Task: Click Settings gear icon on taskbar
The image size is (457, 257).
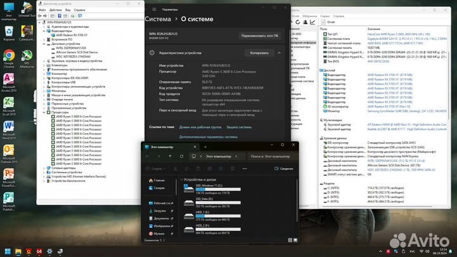Action: click(x=50, y=251)
